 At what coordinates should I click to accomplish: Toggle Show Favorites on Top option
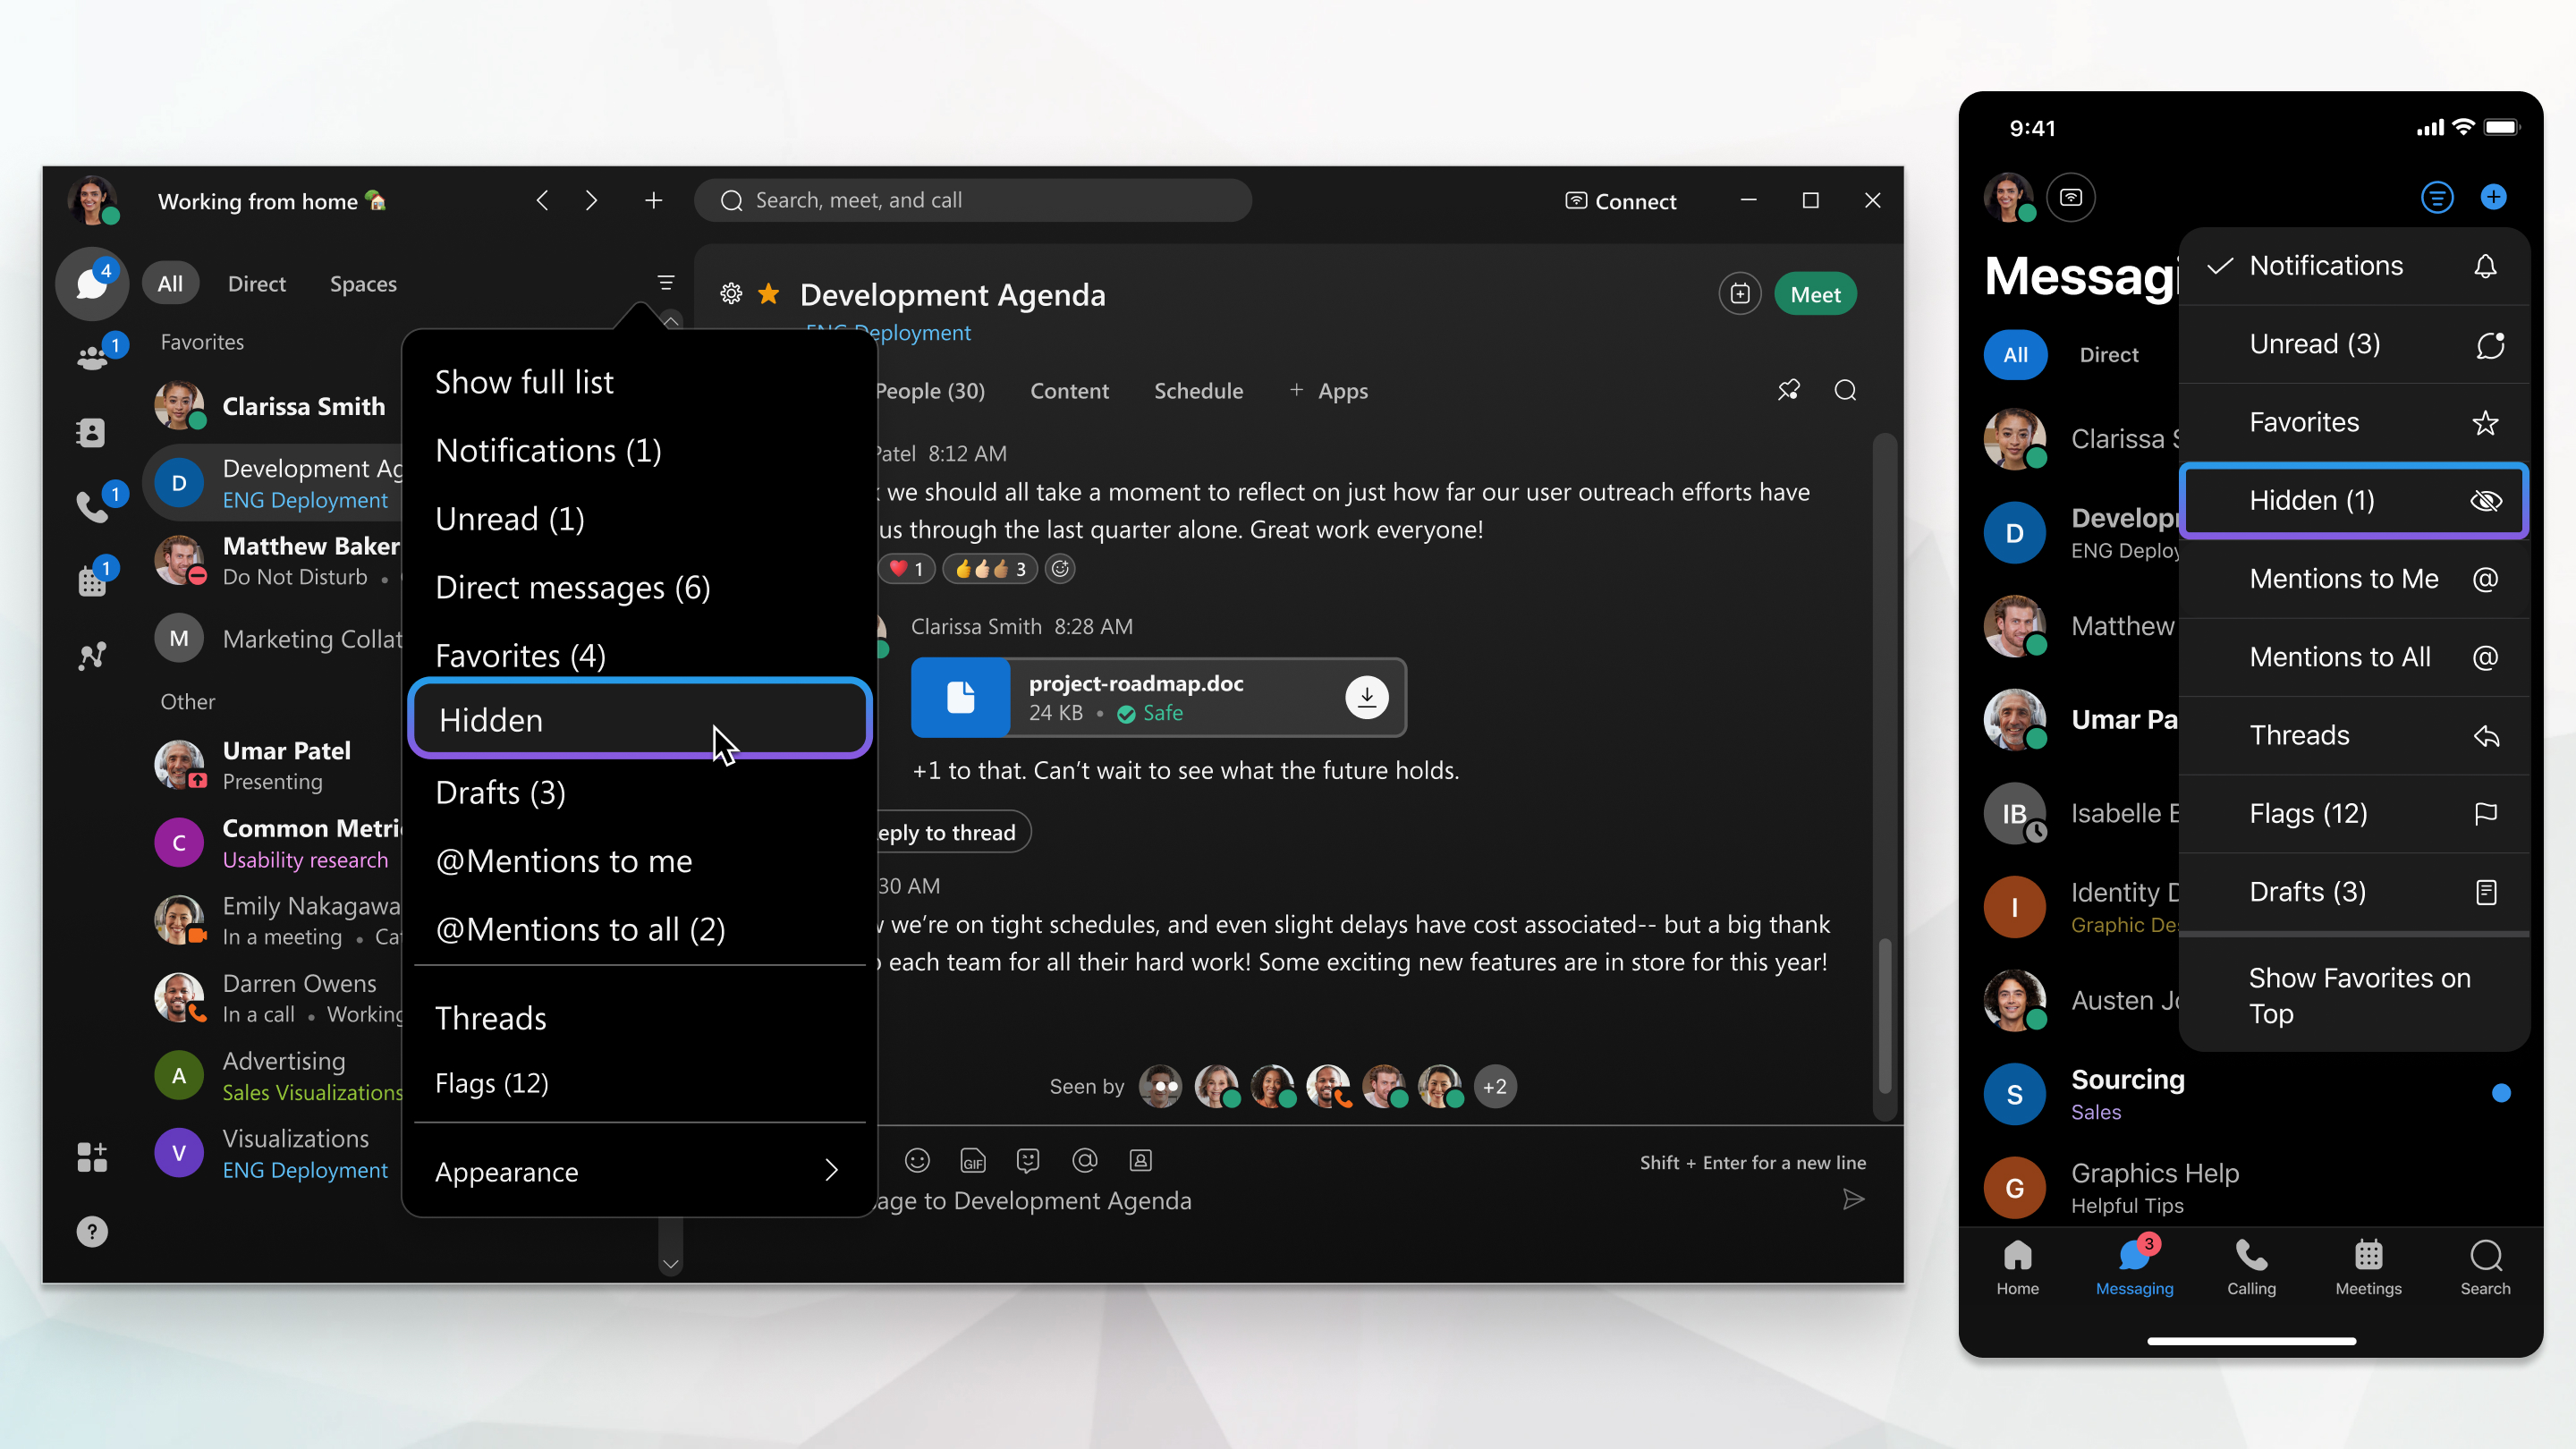(x=2360, y=995)
